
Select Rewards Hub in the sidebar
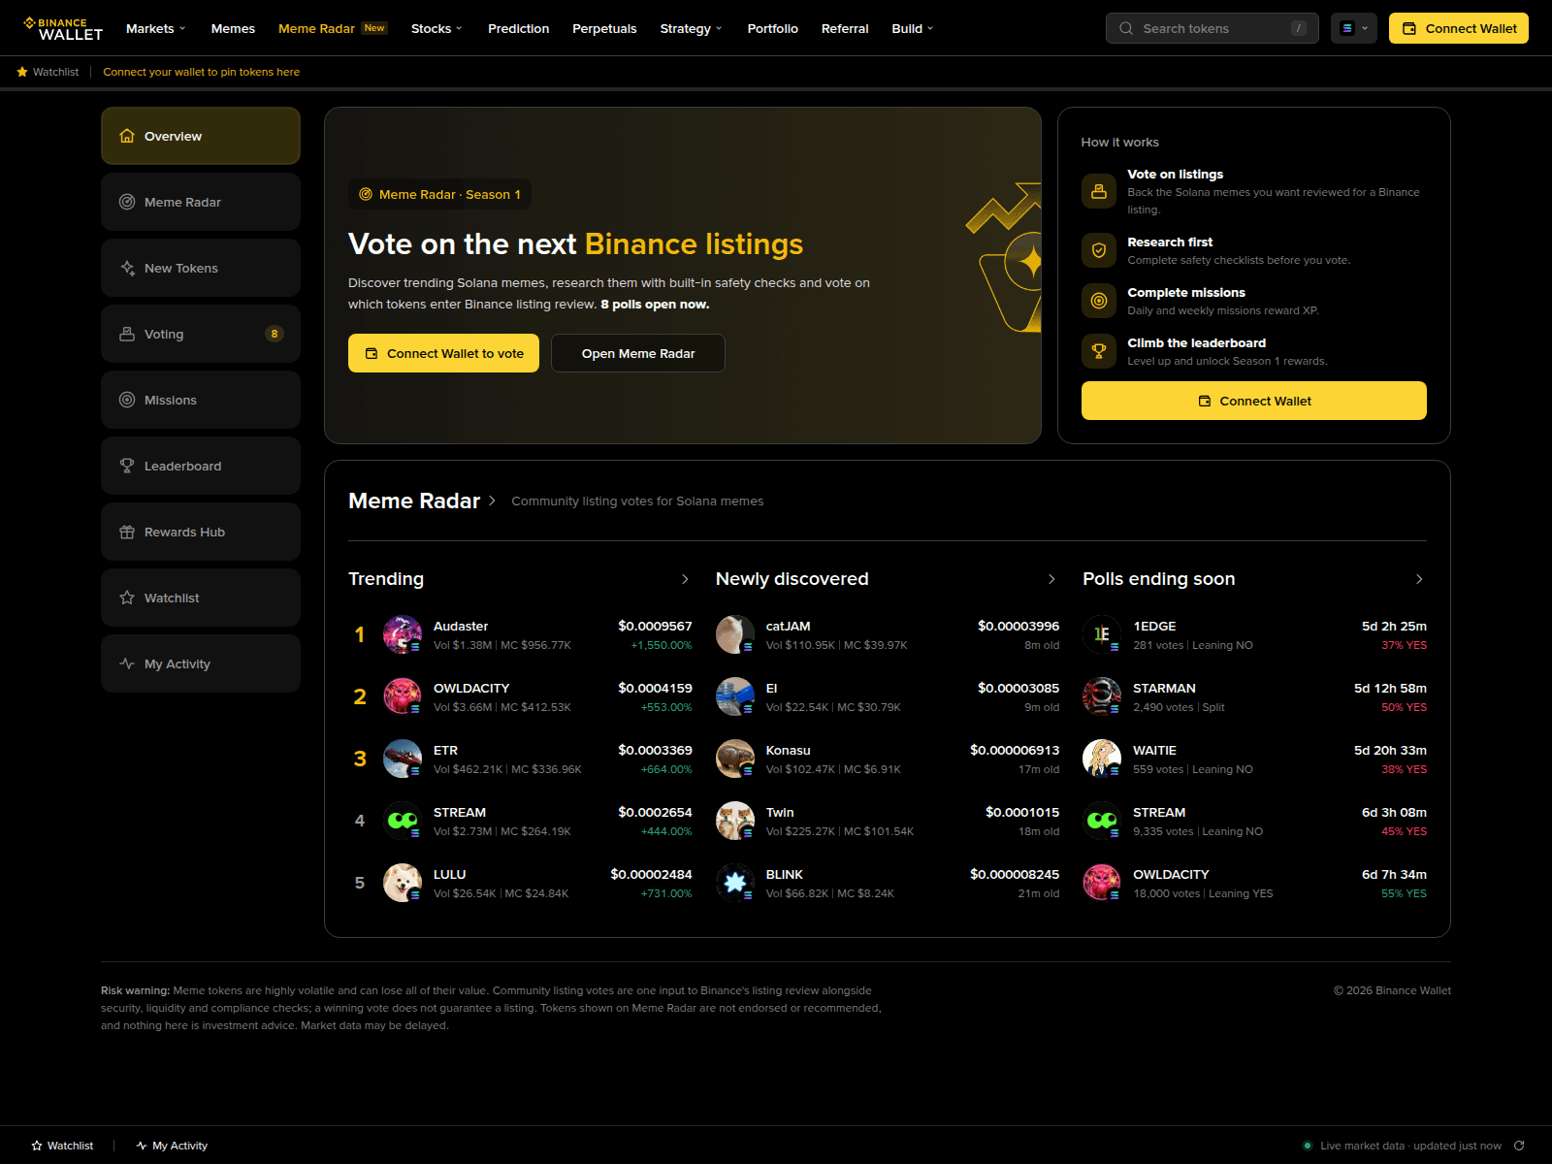point(201,532)
